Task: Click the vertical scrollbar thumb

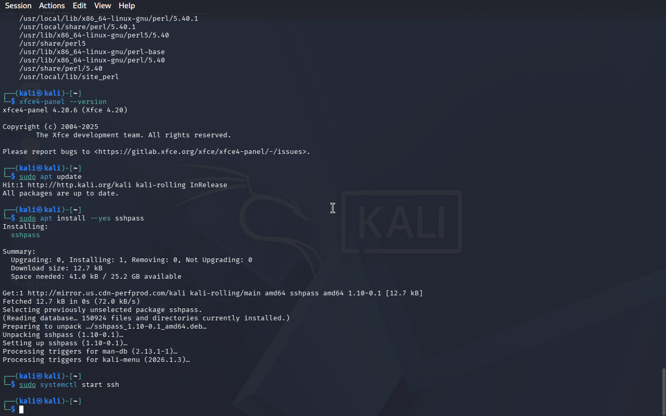Action: coord(663,391)
